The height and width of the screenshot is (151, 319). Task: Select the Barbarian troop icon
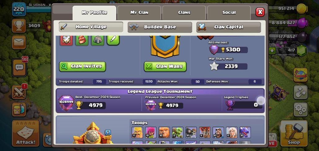tap(137, 132)
